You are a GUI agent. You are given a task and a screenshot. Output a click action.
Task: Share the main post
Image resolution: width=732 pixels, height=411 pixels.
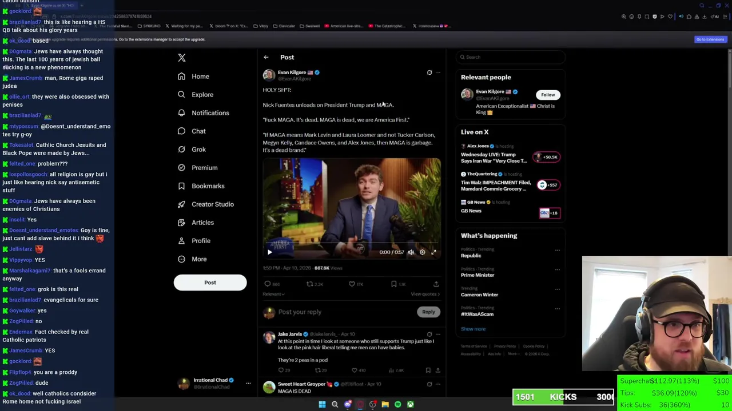point(436,284)
